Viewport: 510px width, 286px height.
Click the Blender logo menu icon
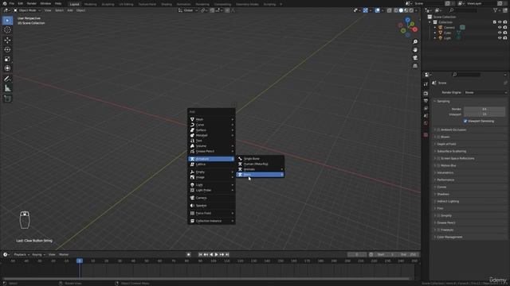pyautogui.click(x=5, y=3)
